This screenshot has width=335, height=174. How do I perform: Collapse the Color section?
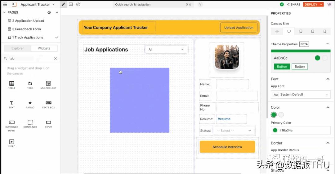(x=328, y=107)
